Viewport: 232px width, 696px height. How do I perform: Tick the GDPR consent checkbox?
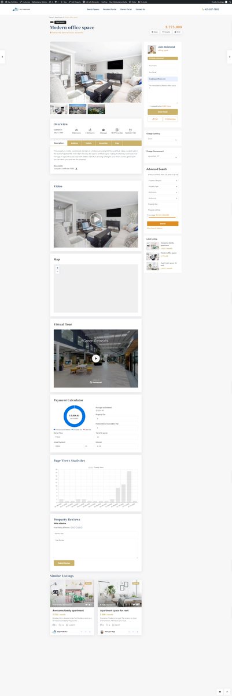(148, 106)
